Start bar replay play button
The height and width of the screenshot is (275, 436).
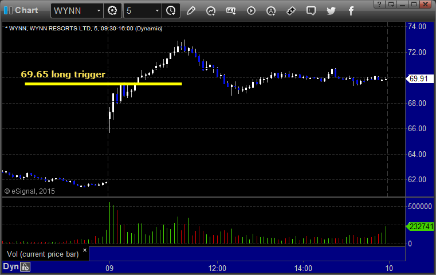[251, 11]
